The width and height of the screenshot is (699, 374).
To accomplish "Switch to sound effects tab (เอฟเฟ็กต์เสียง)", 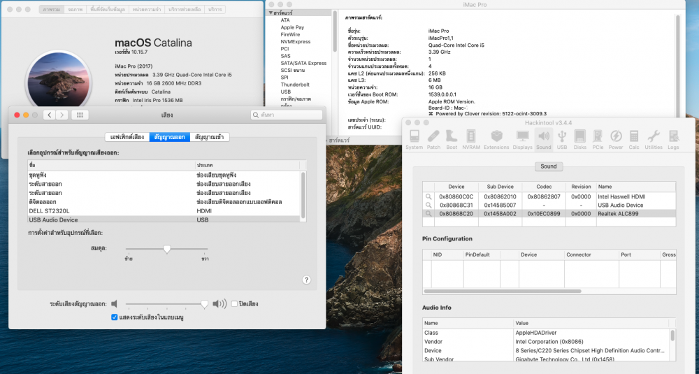I will (x=127, y=137).
